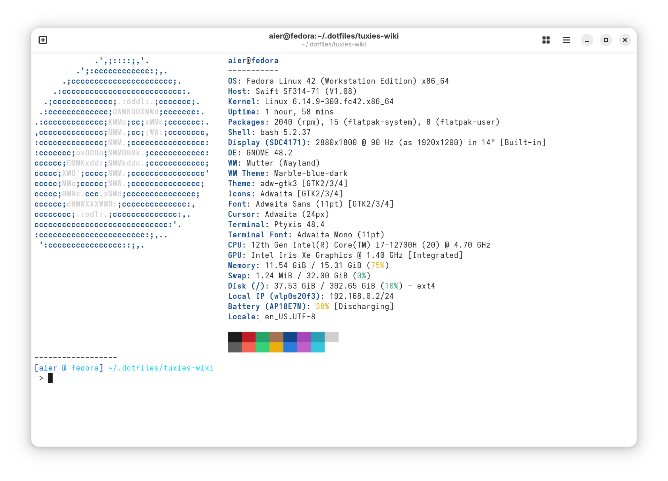Click the aier@fedora header text

[253, 61]
